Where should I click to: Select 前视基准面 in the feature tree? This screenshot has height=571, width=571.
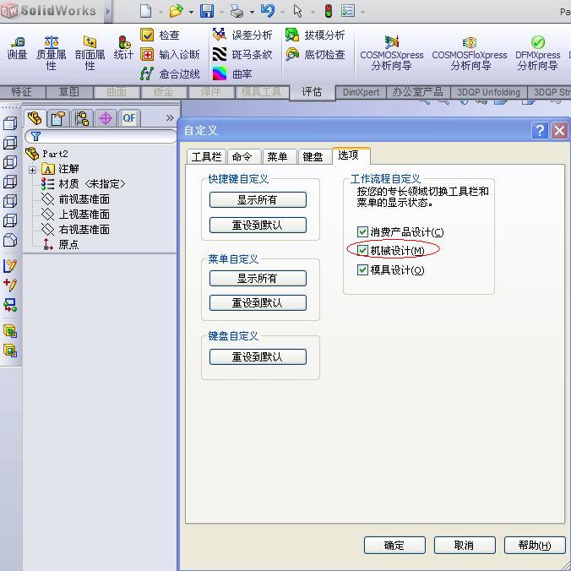pos(84,199)
